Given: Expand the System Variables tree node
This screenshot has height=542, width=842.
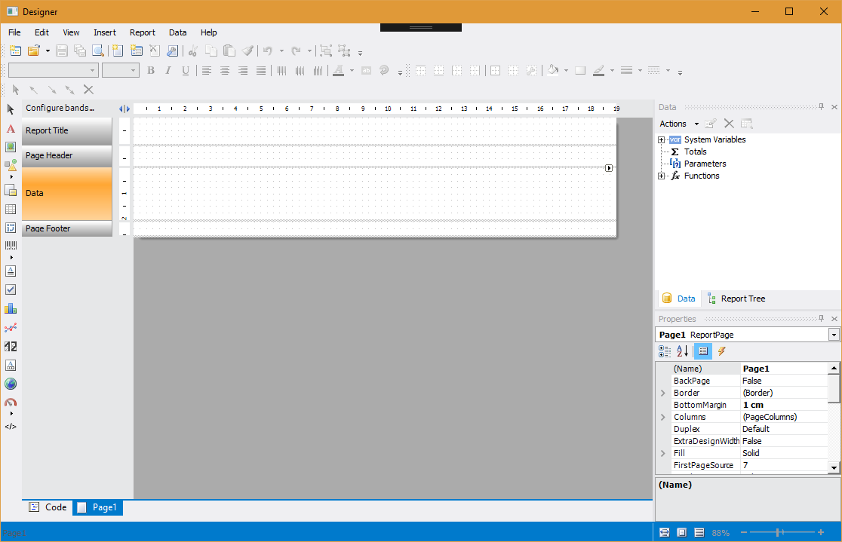Looking at the screenshot, I should (x=662, y=139).
